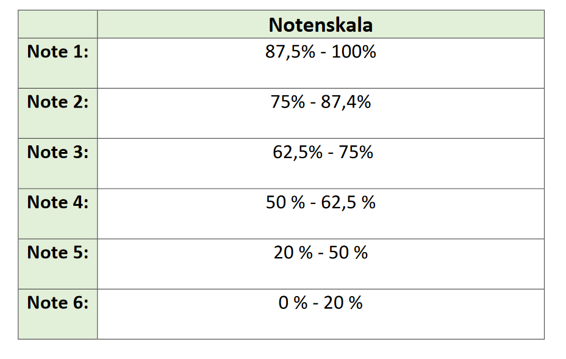This screenshot has height=359, width=566.
Task: Click the 87,4% value in Note 2 row
Action: 346,102
